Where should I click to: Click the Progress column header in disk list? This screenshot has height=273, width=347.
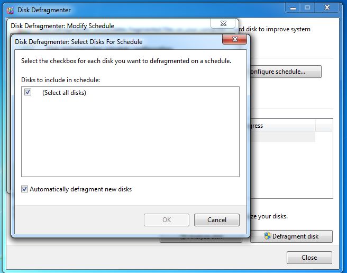coord(282,126)
